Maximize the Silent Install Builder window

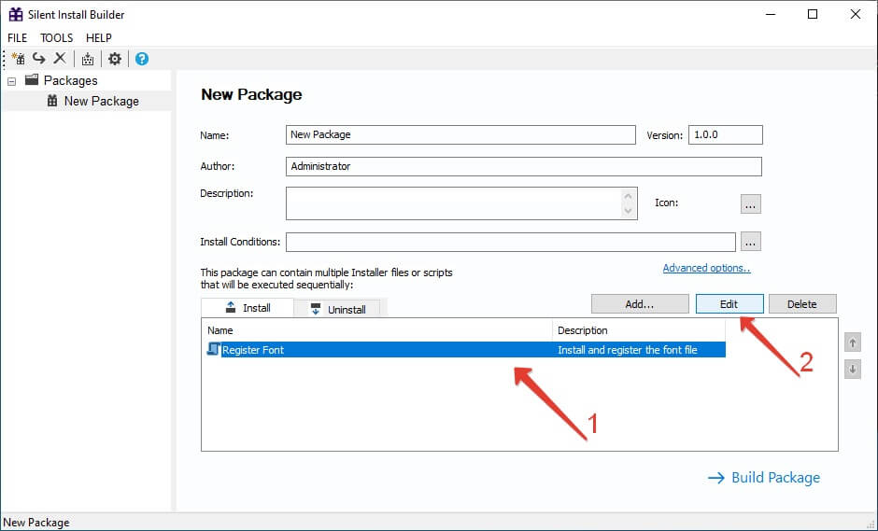click(813, 15)
